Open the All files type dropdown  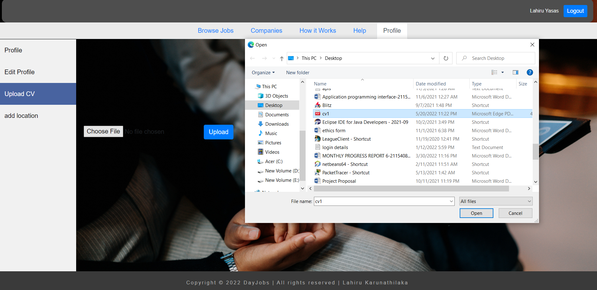pyautogui.click(x=496, y=201)
